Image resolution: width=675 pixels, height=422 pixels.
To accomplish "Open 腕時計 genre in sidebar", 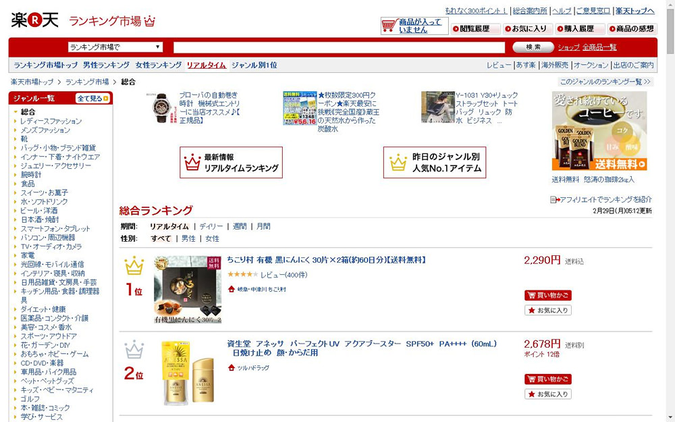I will tap(31, 174).
